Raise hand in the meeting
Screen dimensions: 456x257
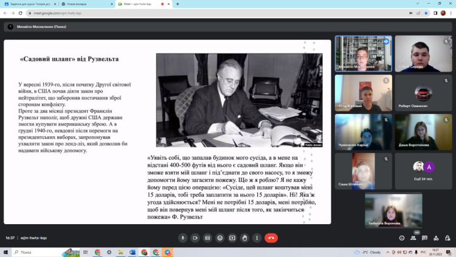click(244, 238)
